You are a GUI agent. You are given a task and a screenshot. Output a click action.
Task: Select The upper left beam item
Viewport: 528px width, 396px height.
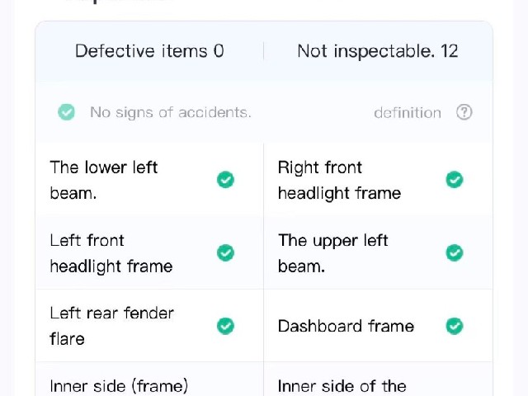pos(378,253)
